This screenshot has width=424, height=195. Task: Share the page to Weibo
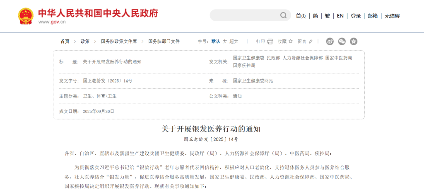click(330, 41)
